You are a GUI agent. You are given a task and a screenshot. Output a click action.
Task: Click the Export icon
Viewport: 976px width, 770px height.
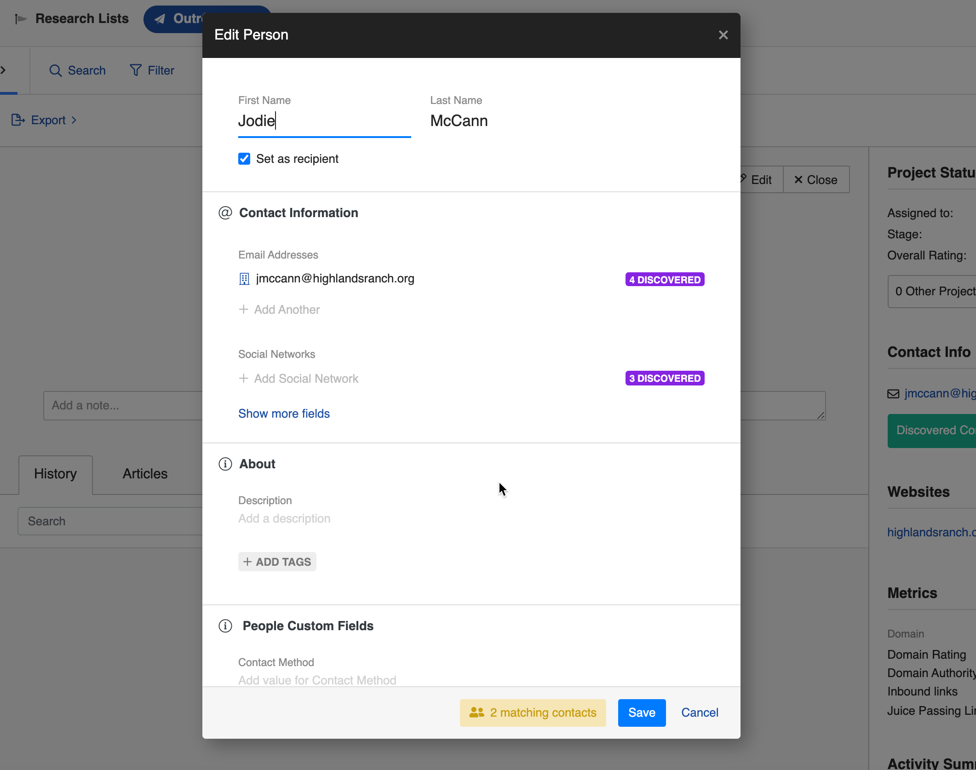(x=18, y=120)
